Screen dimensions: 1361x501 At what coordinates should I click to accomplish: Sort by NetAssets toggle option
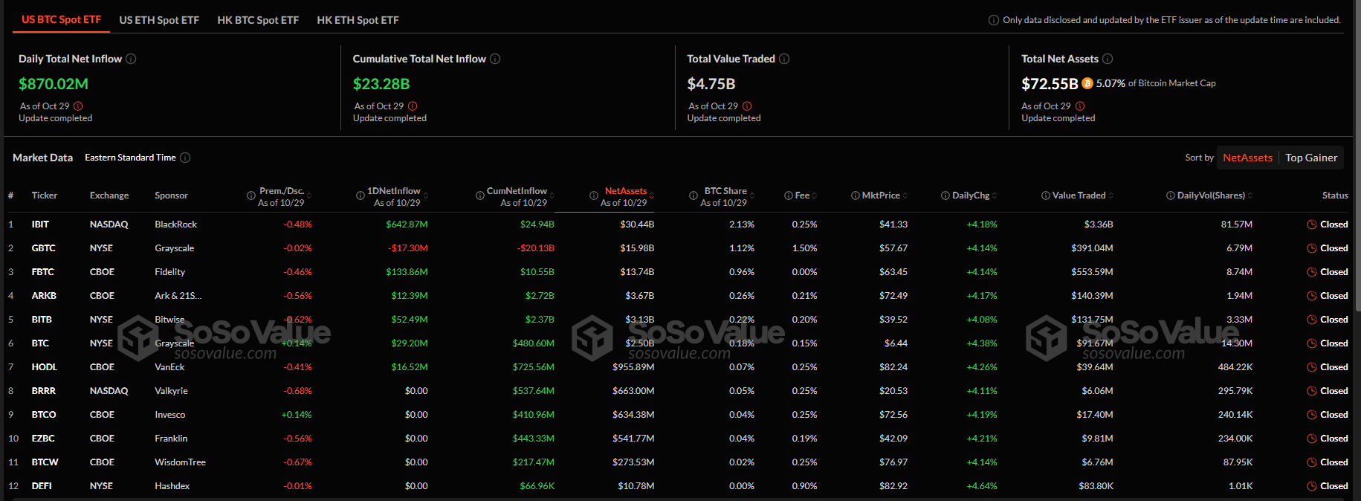[1247, 158]
